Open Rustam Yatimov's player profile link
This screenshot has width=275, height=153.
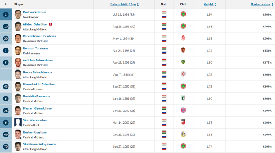(x=34, y=12)
